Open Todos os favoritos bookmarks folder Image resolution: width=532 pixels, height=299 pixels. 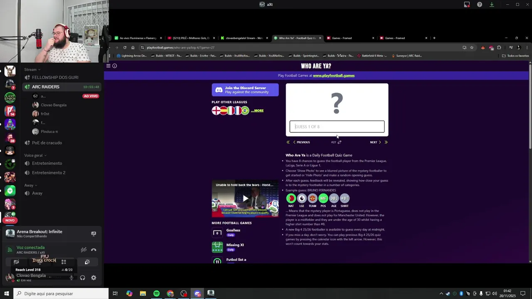(x=515, y=56)
